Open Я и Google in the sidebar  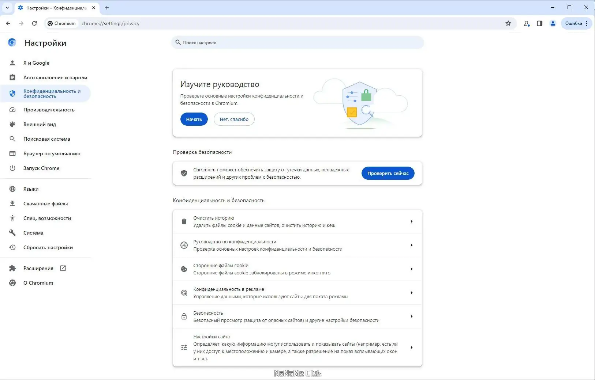coord(36,62)
